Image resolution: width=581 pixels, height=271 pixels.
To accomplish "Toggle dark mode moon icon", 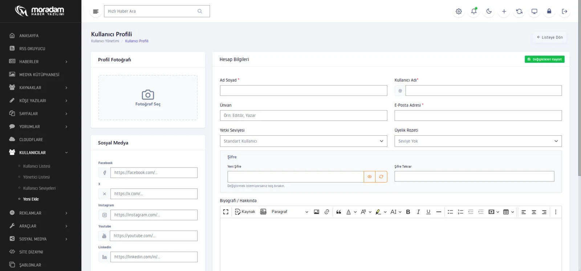I will (489, 11).
